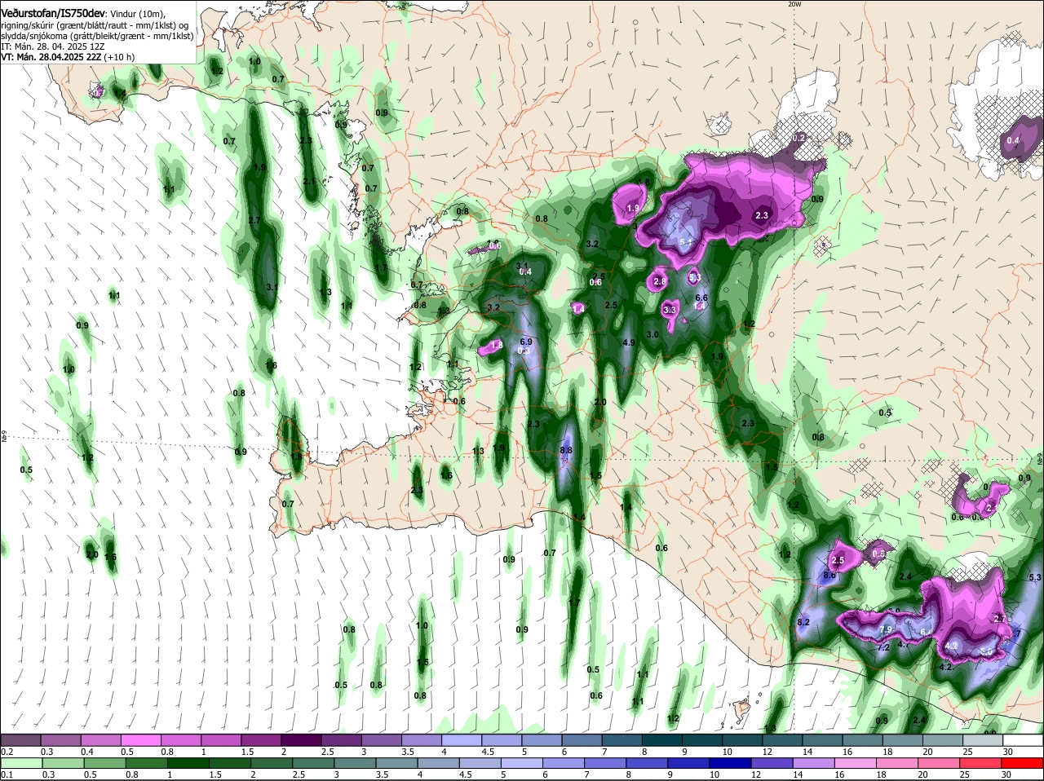Click the '20W' longitude label
The image size is (1044, 781).
coord(794,4)
